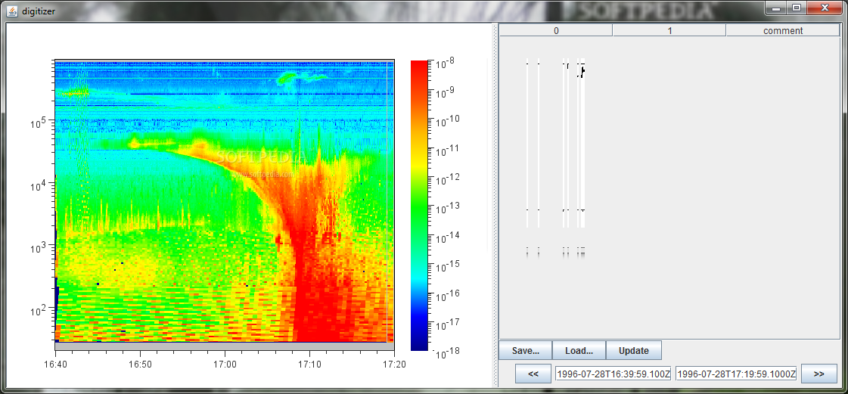This screenshot has width=848, height=394.
Task: Click the 16:50 tick label on time axis
Action: point(139,364)
